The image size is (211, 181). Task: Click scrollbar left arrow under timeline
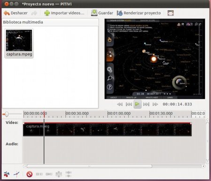25,166
